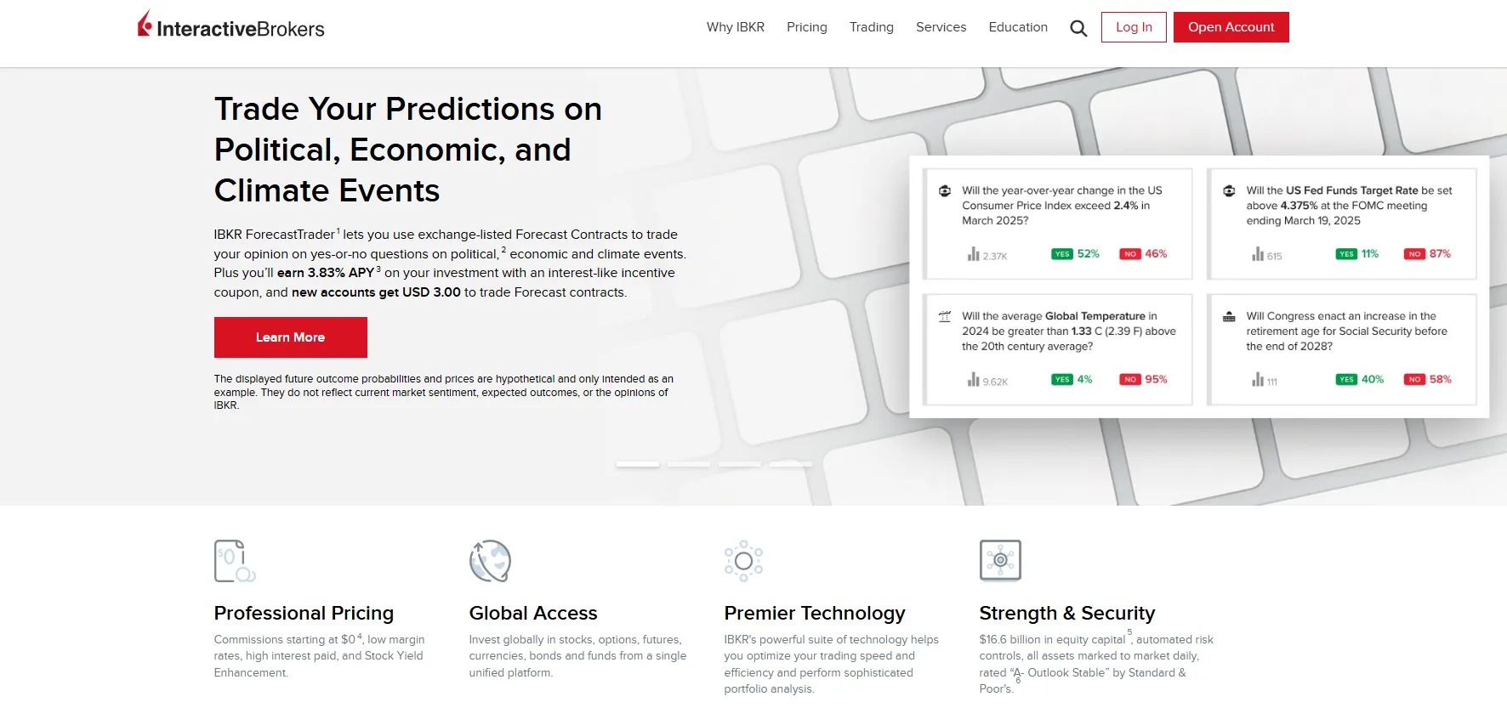Viewport: 1507px width, 708px height.
Task: Click bold text 'new accounts get USD 3.00'
Action: [x=376, y=292]
